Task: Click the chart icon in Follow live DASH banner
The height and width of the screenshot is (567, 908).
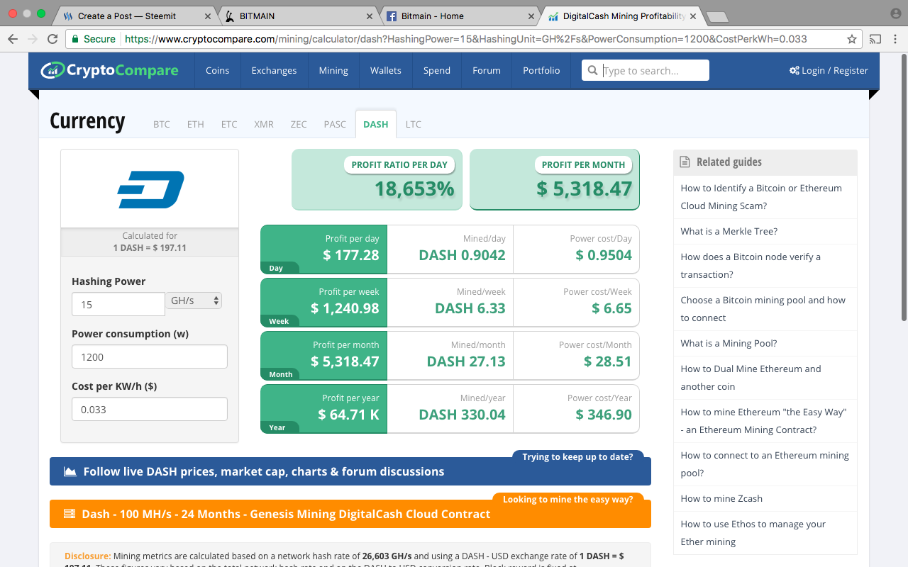Action: 70,471
